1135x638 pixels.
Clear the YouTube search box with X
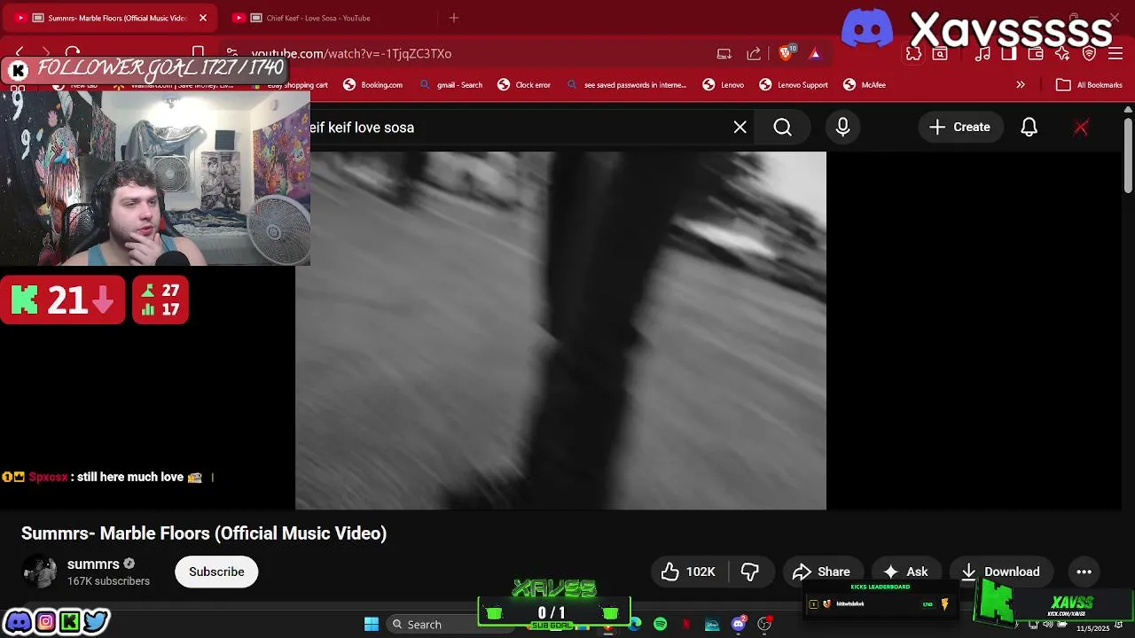coord(740,128)
